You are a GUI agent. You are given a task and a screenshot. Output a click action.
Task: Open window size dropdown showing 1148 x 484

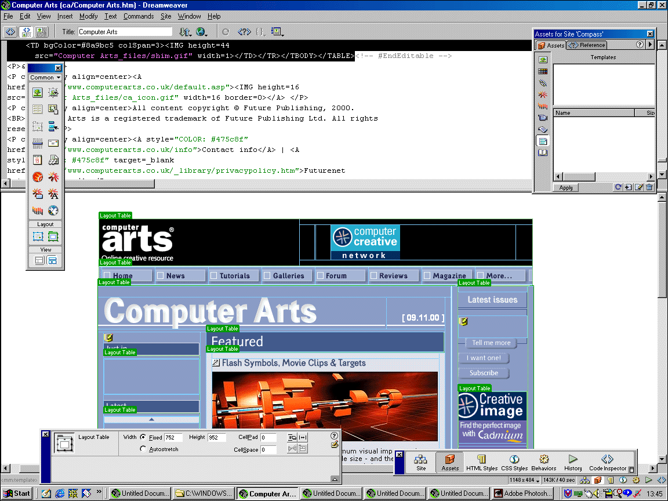[525, 480]
